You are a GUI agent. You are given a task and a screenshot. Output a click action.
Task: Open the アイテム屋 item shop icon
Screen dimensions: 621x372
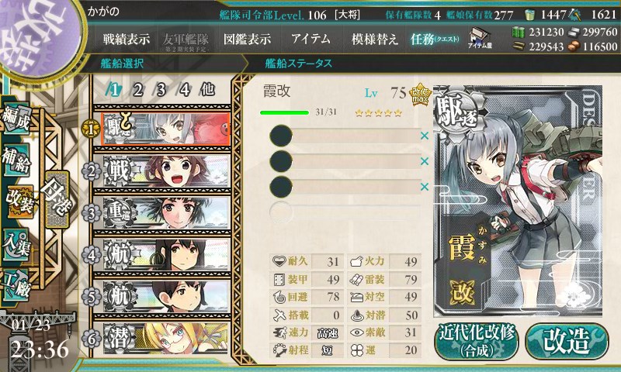click(x=479, y=38)
